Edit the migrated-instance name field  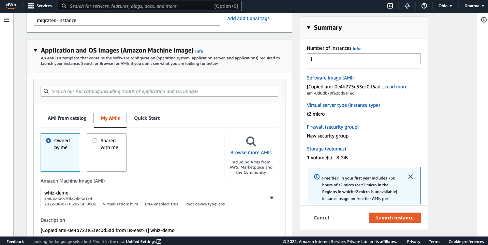coord(127,20)
